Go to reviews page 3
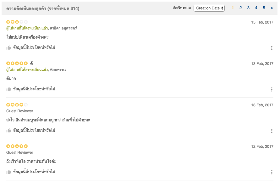Image resolution: width=280 pixels, height=182 pixels. coord(248,8)
